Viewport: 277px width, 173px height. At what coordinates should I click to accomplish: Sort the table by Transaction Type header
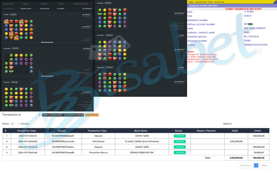coord(97,131)
